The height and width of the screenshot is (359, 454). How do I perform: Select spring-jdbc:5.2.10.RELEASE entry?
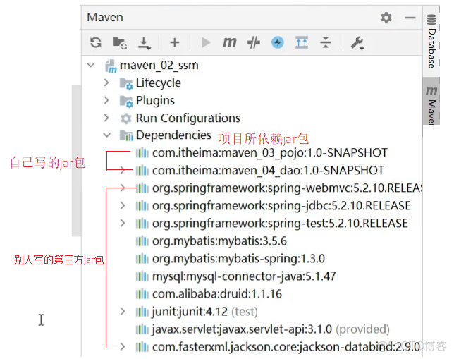point(281,206)
